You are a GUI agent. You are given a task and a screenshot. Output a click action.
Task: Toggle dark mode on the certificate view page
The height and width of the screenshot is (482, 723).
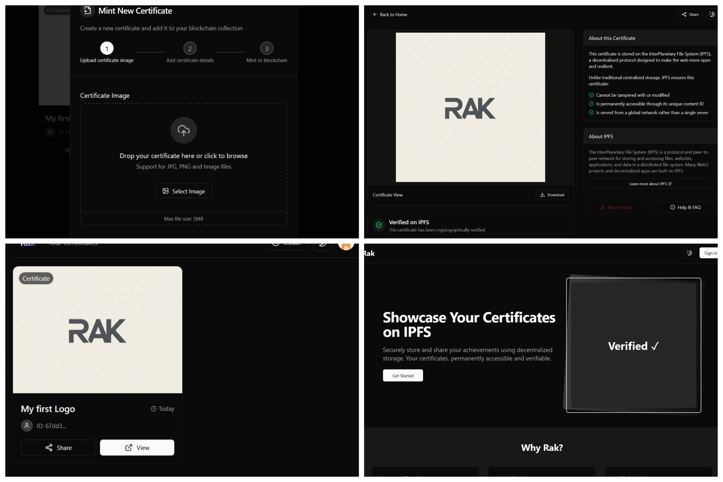(x=712, y=14)
